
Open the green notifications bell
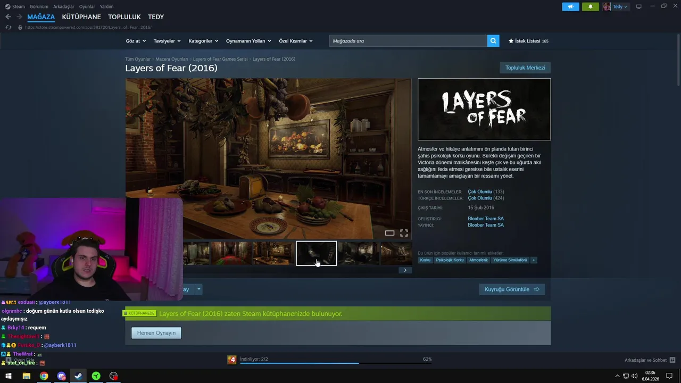click(x=590, y=7)
